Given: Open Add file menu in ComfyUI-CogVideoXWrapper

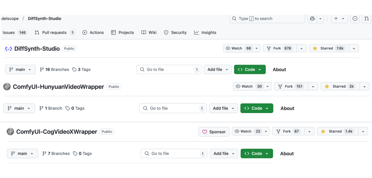Looking at the screenshot, I should (224, 153).
